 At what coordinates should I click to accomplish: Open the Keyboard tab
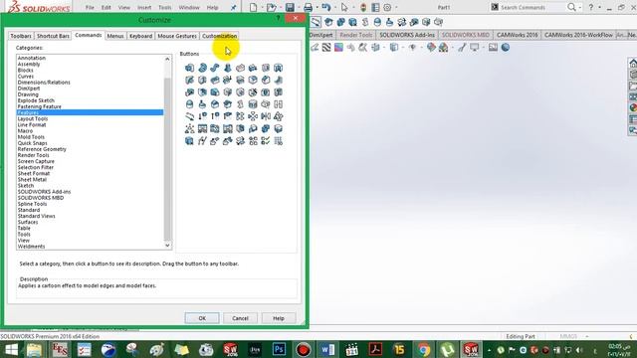(x=140, y=36)
